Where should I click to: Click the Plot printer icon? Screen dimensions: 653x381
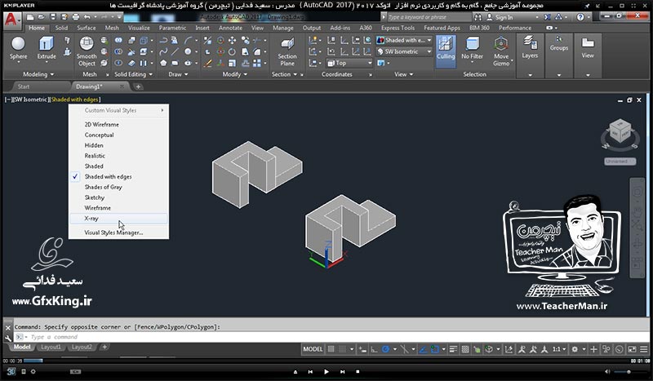point(75,17)
